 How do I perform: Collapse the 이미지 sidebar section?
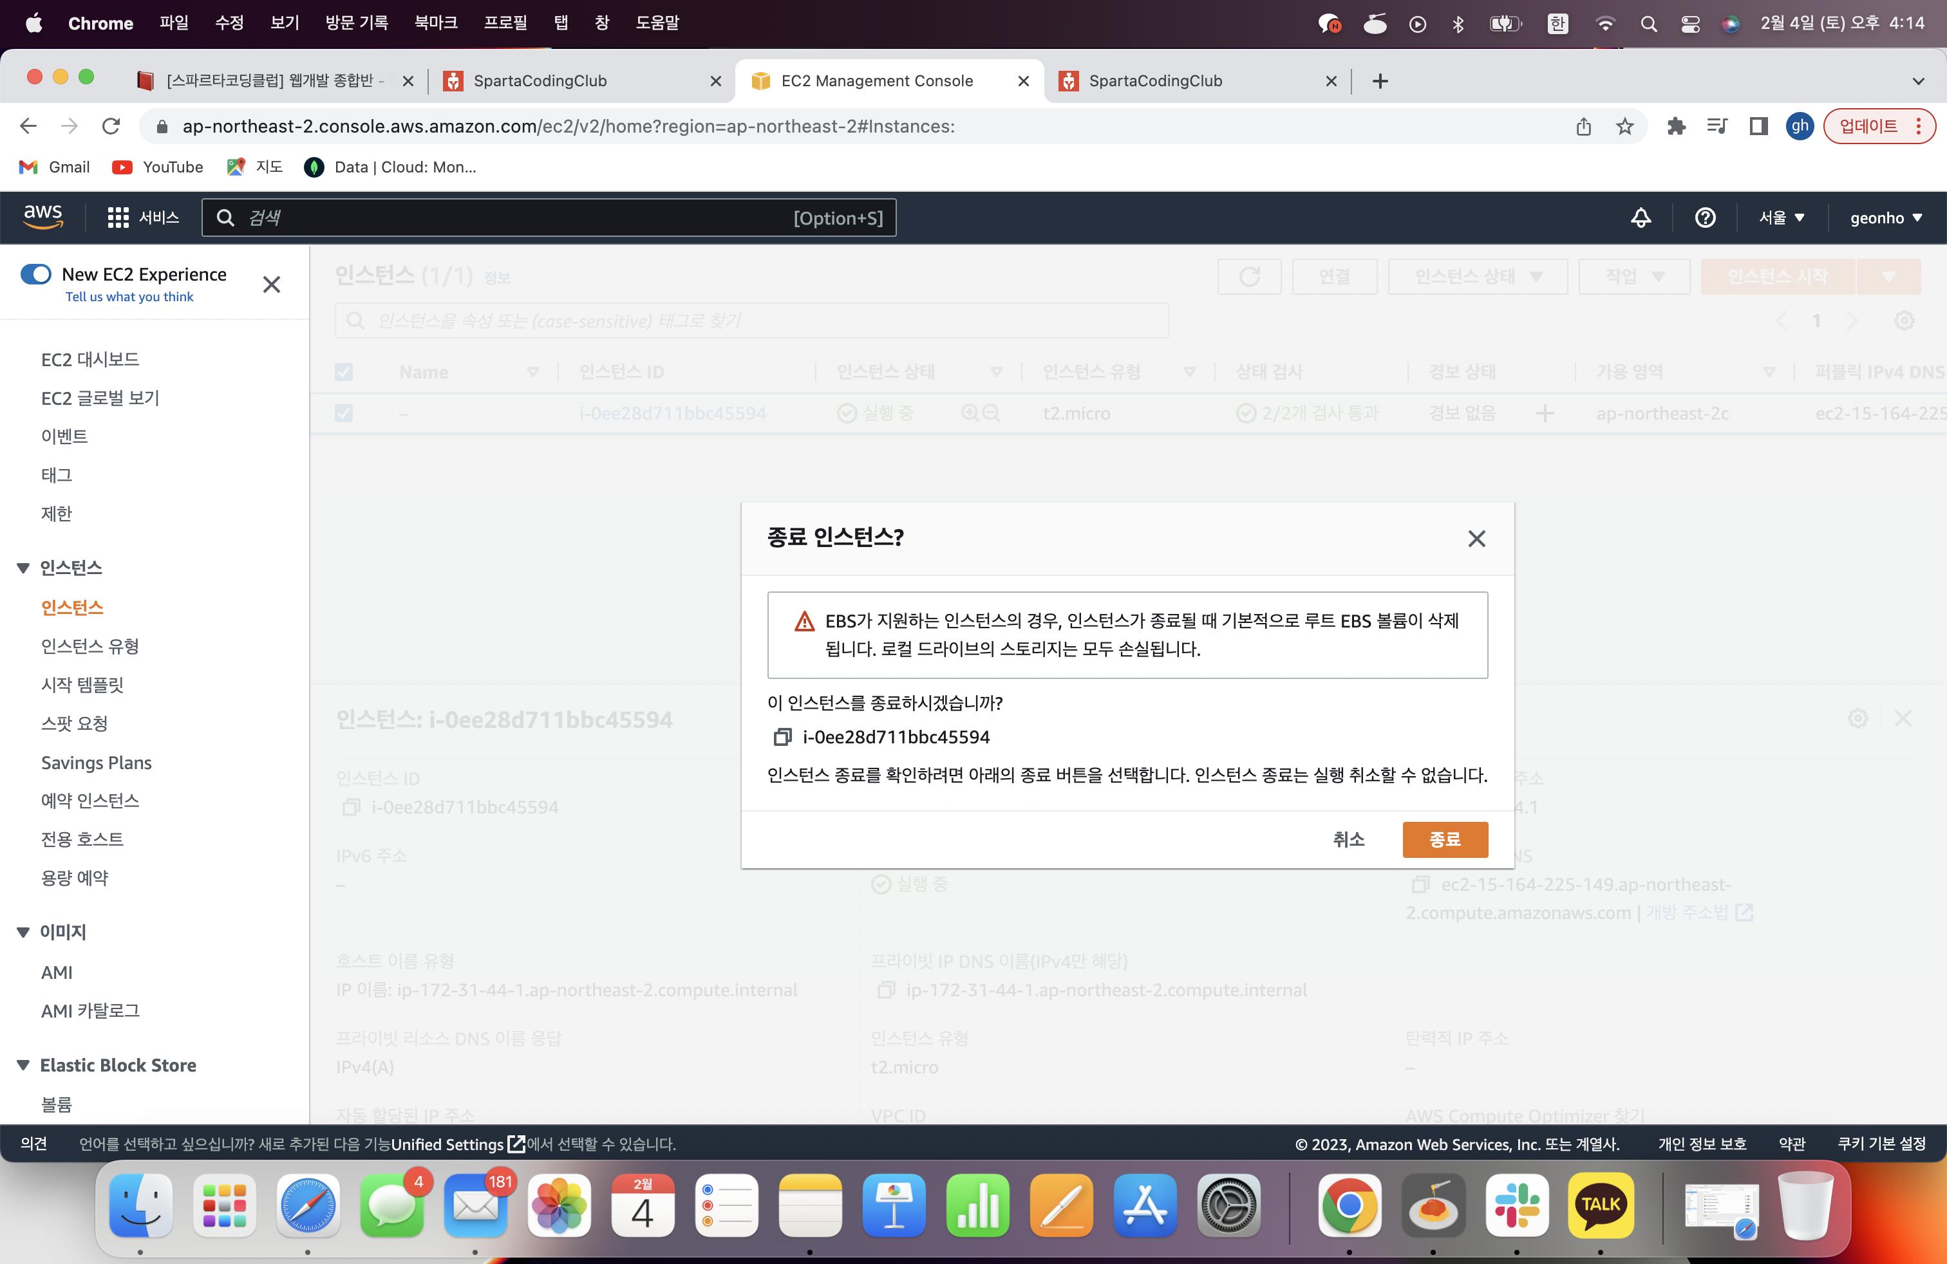click(23, 932)
